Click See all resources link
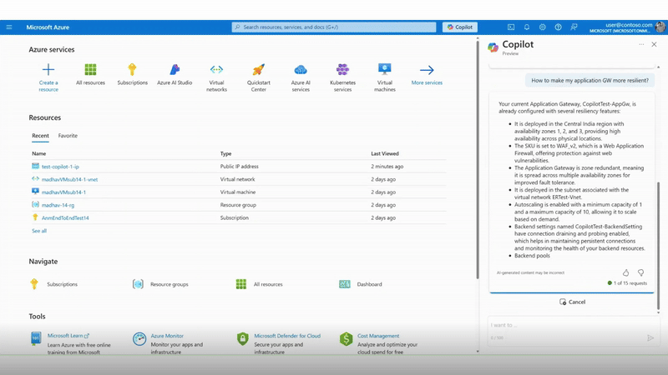Viewport: 668px width, 375px height. coord(39,231)
